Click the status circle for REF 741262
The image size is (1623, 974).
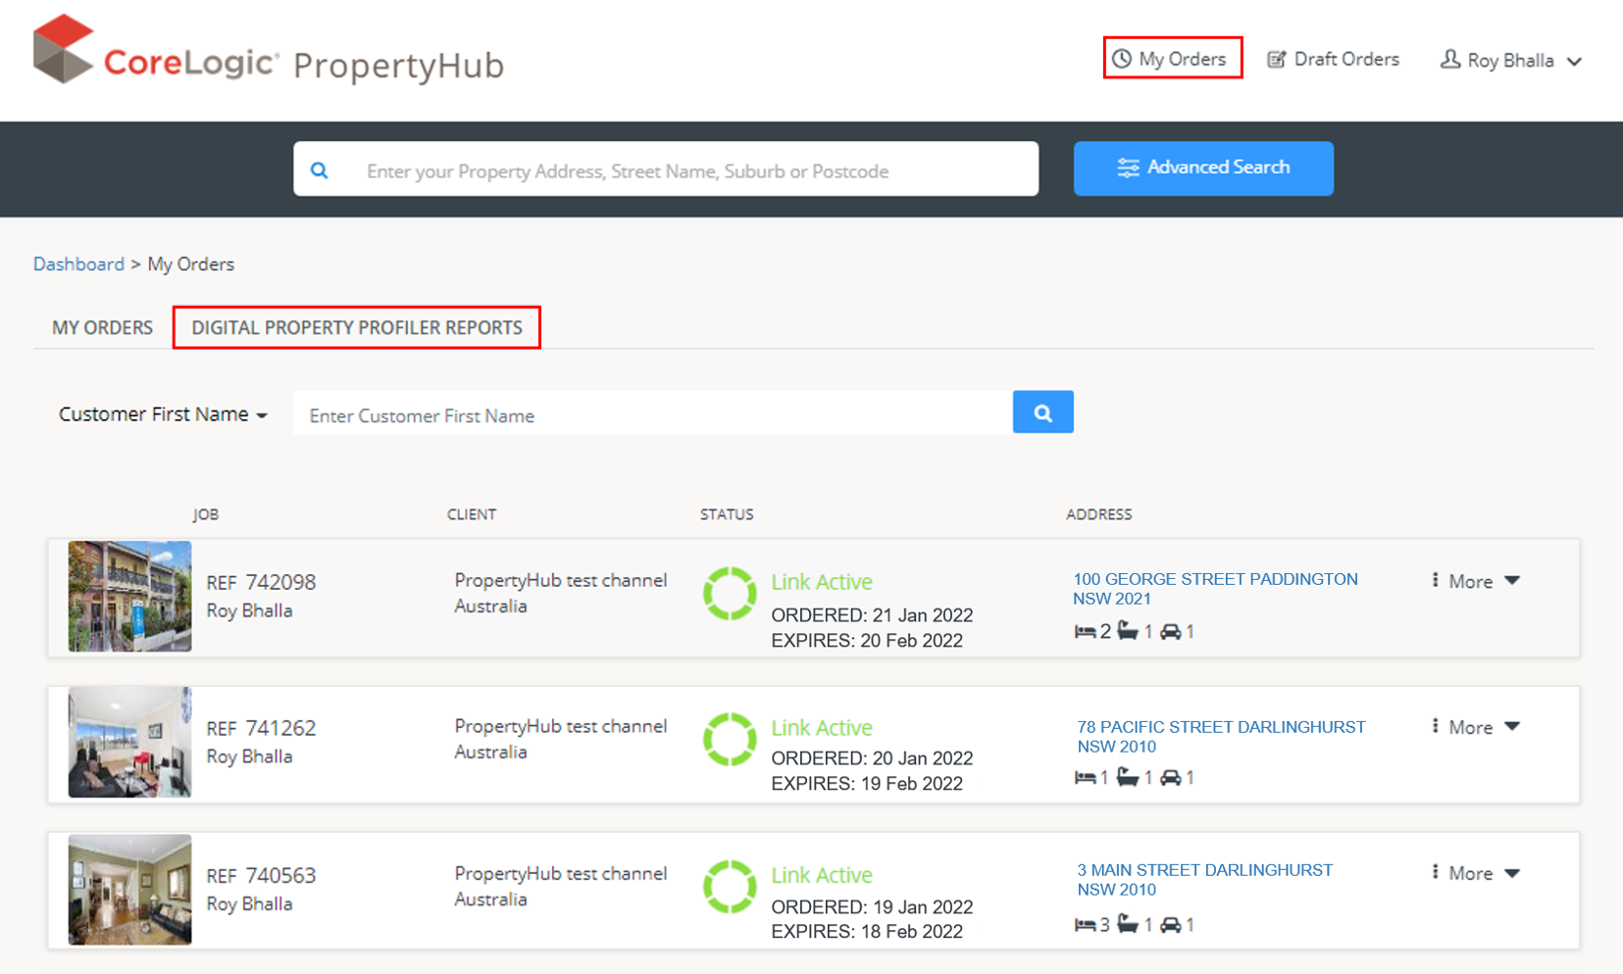coord(730,739)
